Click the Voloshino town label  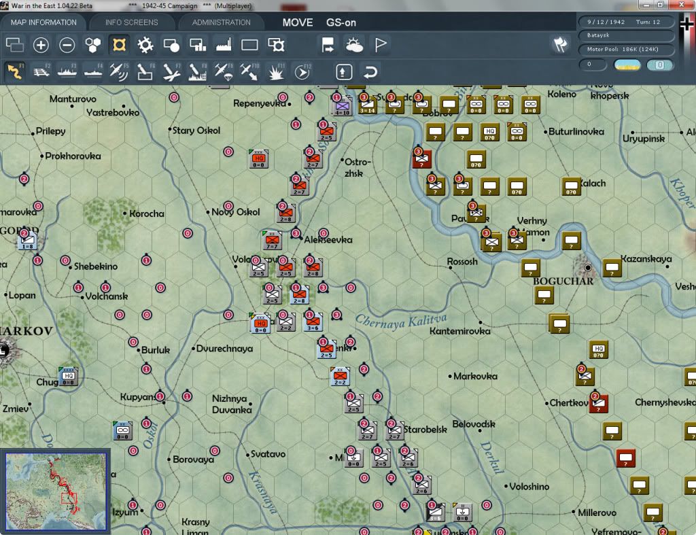pyautogui.click(x=529, y=487)
